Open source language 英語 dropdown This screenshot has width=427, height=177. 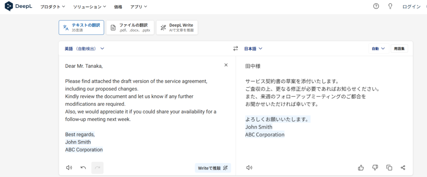click(x=84, y=48)
